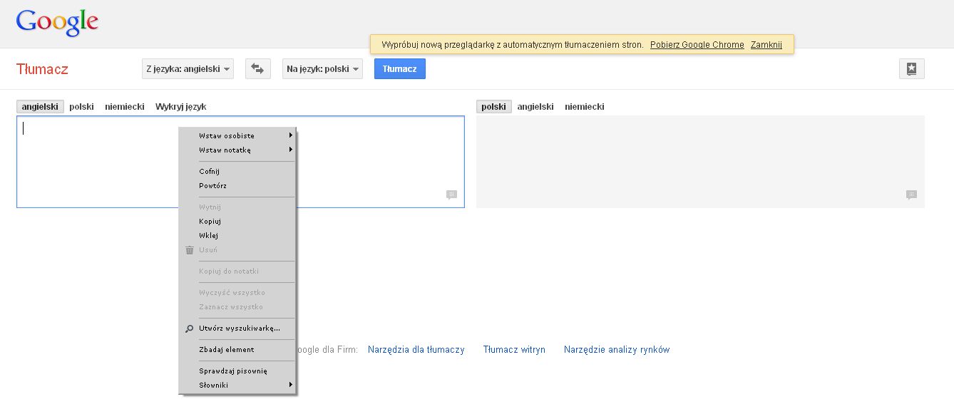Image resolution: width=954 pixels, height=419 pixels.
Task: Click the feedback bubble in the source text box
Action: [451, 195]
